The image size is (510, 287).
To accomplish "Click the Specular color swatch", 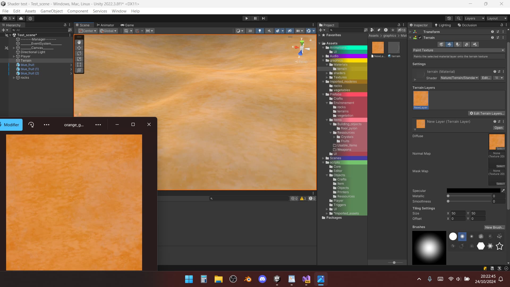I will [474, 191].
